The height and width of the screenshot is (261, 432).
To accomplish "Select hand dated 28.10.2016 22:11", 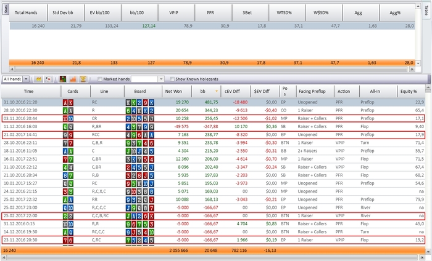I will click(x=214, y=143).
